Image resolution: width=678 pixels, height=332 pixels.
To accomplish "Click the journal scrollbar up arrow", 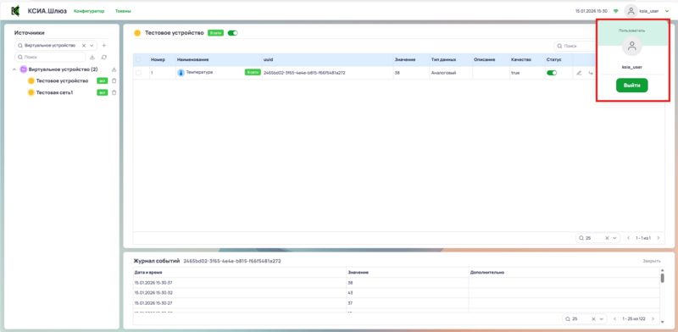I will (x=662, y=271).
